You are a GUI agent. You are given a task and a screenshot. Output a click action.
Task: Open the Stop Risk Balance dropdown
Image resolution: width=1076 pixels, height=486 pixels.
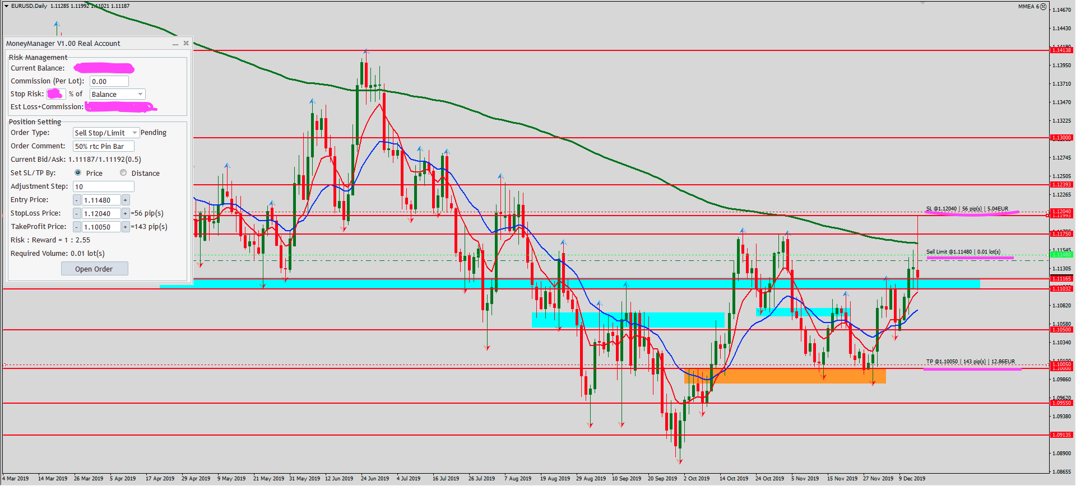pos(118,94)
